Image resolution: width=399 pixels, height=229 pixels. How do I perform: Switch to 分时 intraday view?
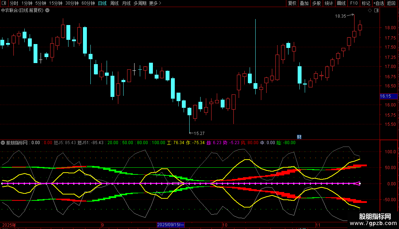point(14,3)
